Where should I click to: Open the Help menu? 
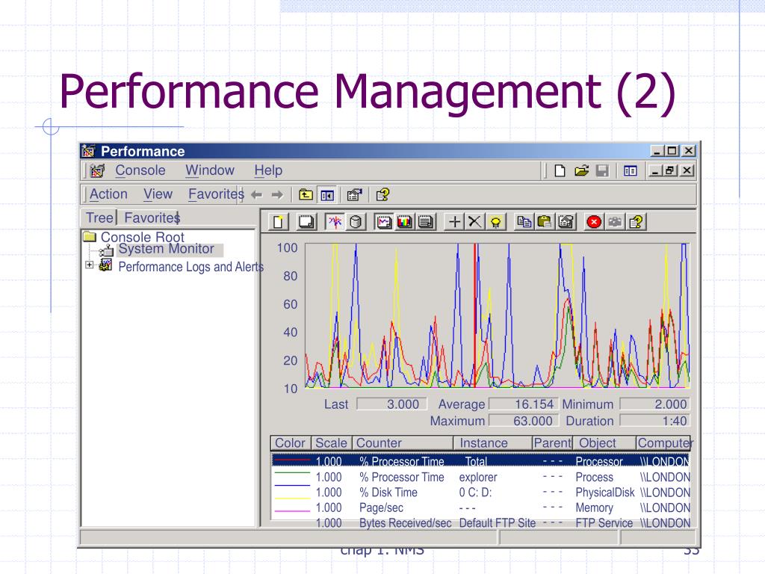pyautogui.click(x=268, y=170)
